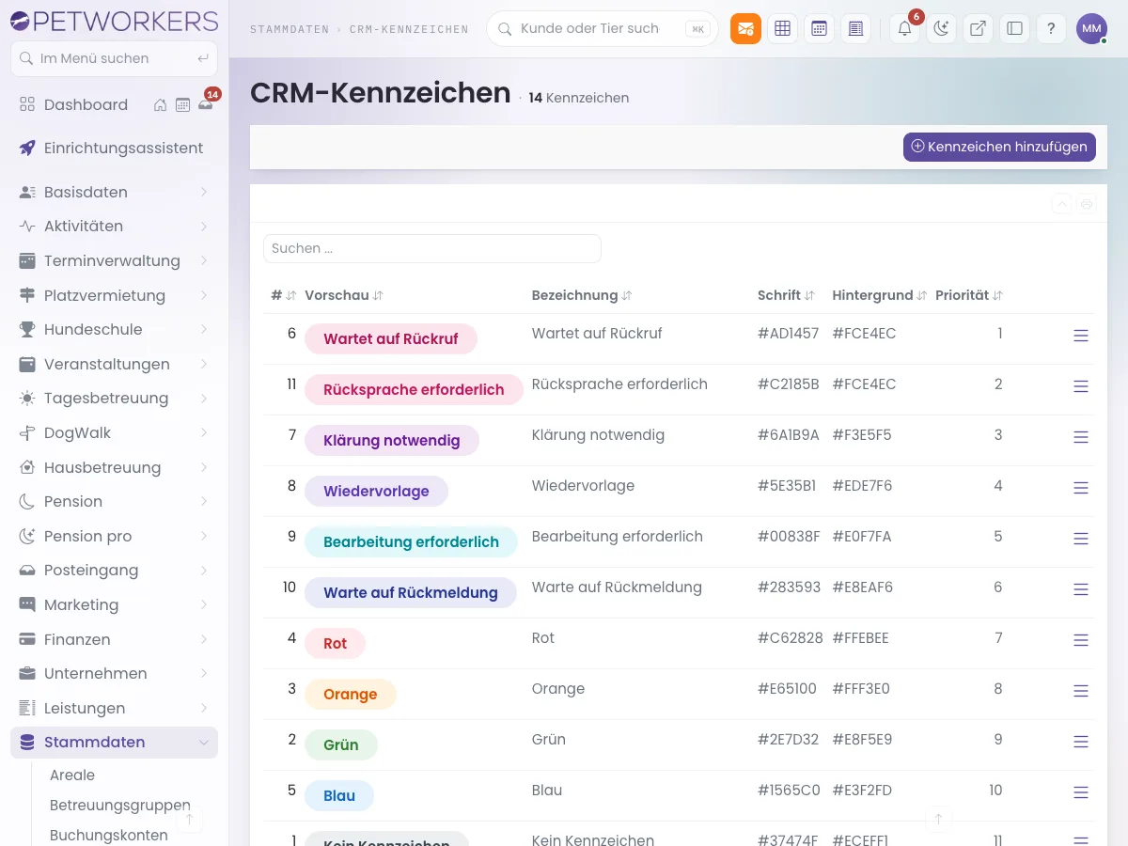
Task: Click the Kennzeichen hinzufügen button
Action: pos(999,147)
